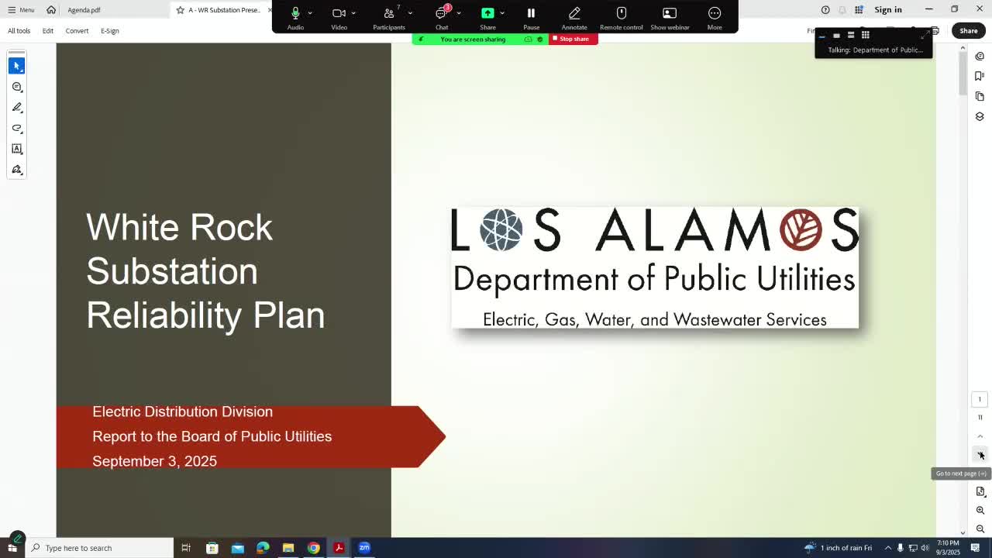Switch to the Agenda.pdf tab
Viewport: 992px width, 558px height.
84,10
